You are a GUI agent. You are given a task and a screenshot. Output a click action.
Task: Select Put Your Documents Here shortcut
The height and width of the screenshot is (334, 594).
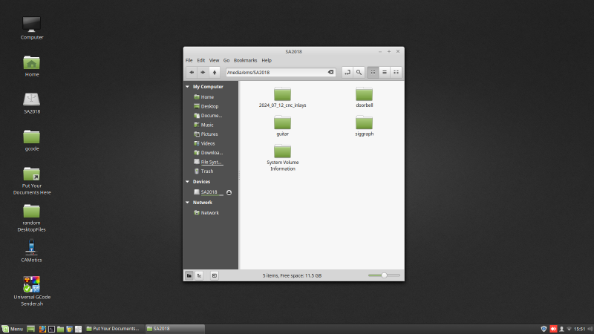coord(32,181)
